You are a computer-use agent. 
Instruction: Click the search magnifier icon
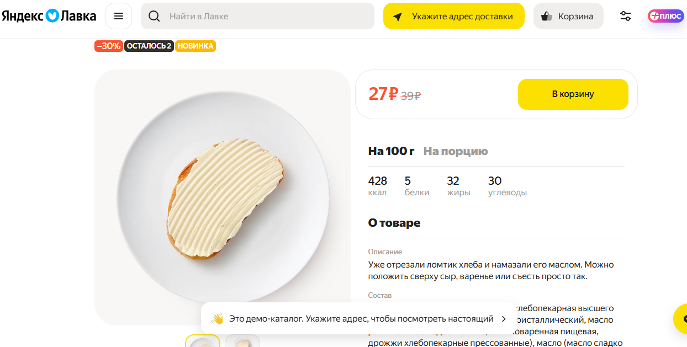pos(155,16)
